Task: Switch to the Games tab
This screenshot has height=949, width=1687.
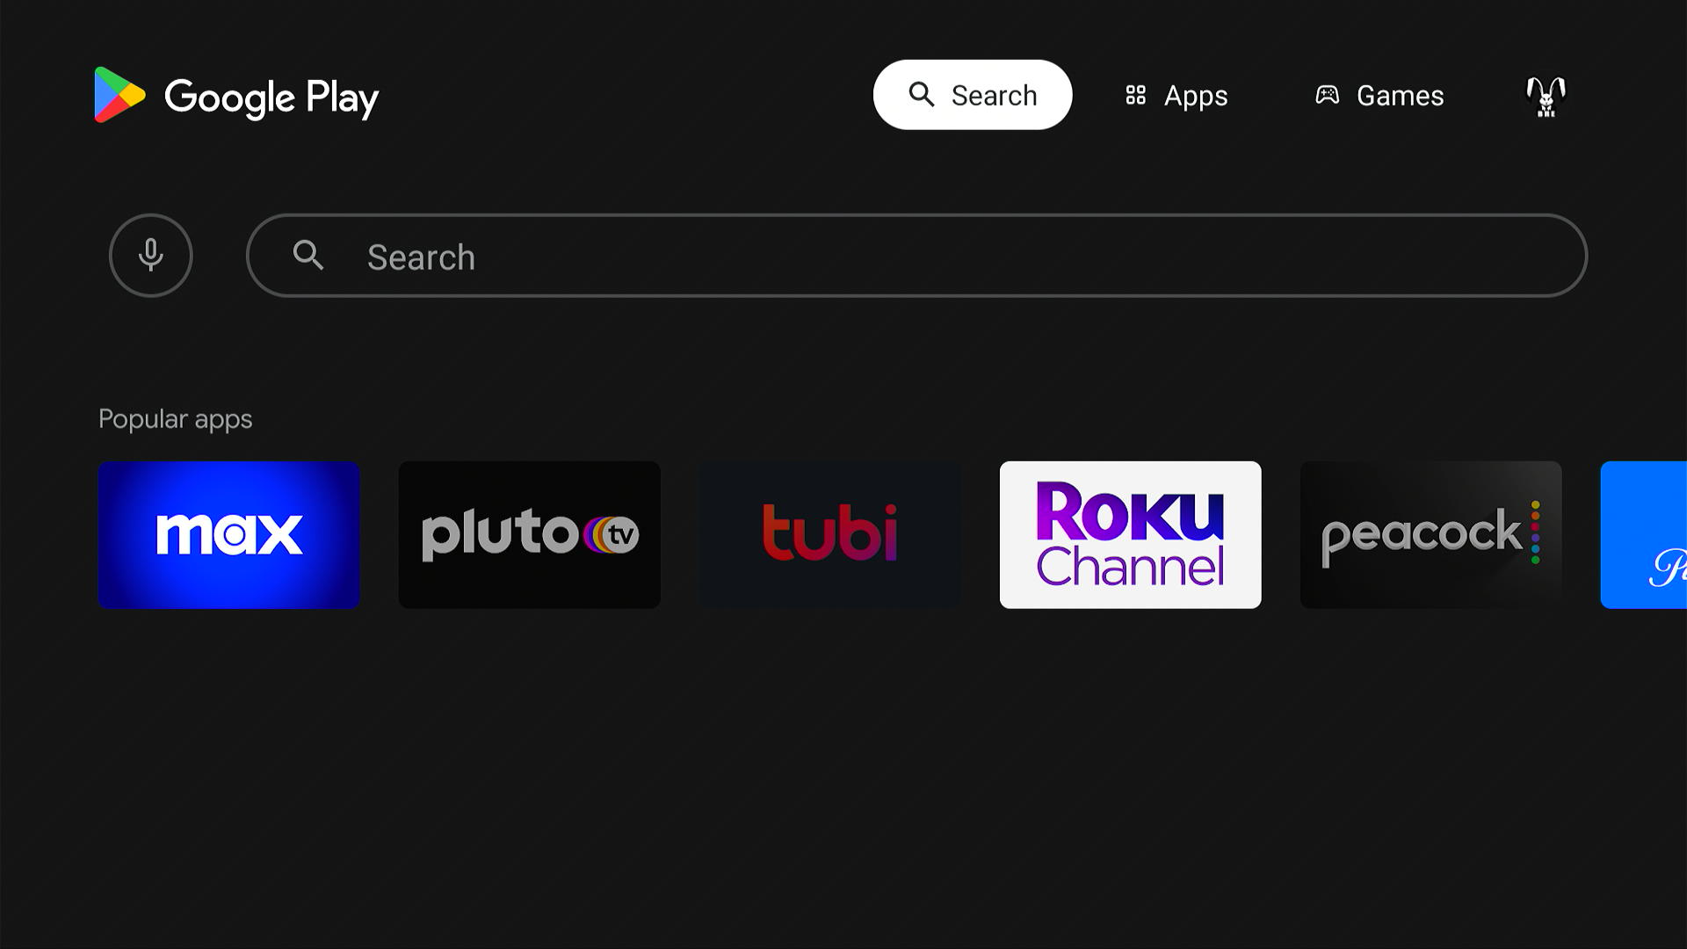Action: pos(1379,95)
